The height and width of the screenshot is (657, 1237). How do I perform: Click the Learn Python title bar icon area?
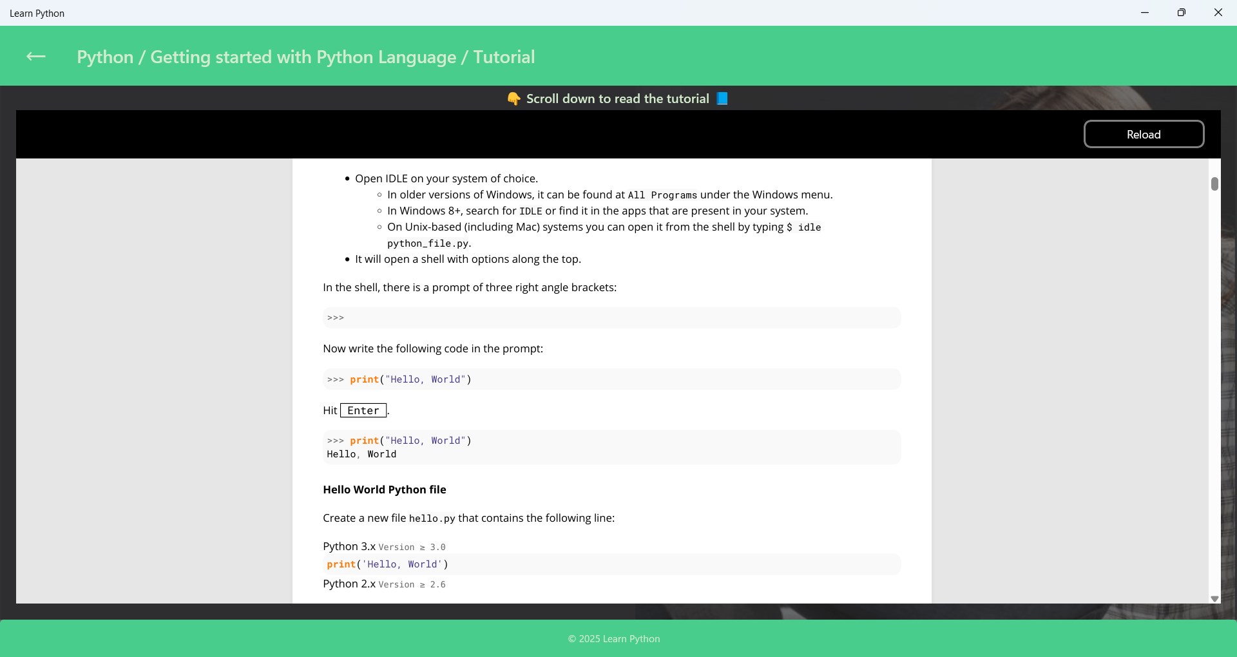click(x=37, y=13)
